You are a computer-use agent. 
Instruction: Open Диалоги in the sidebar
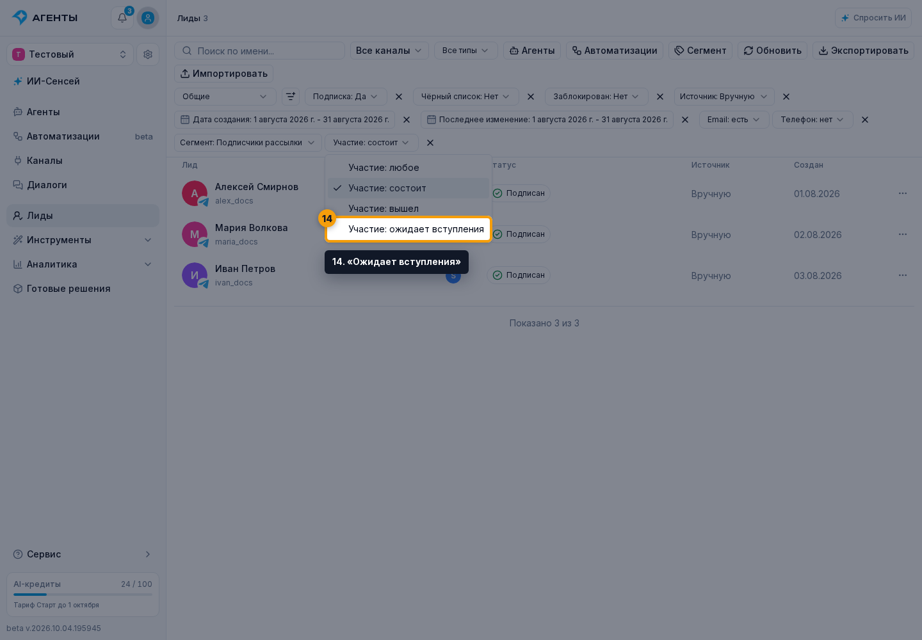(x=83, y=185)
